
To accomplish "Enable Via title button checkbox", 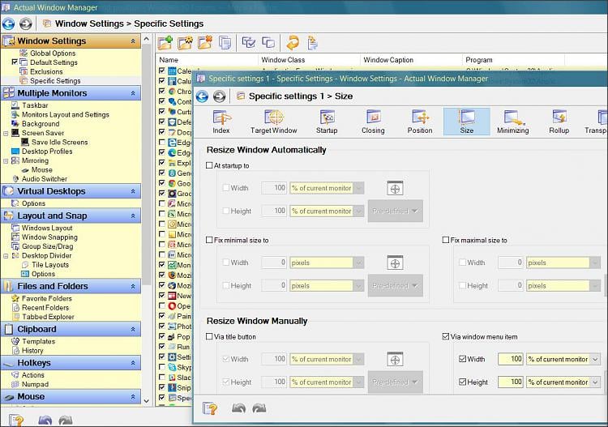I will point(209,337).
